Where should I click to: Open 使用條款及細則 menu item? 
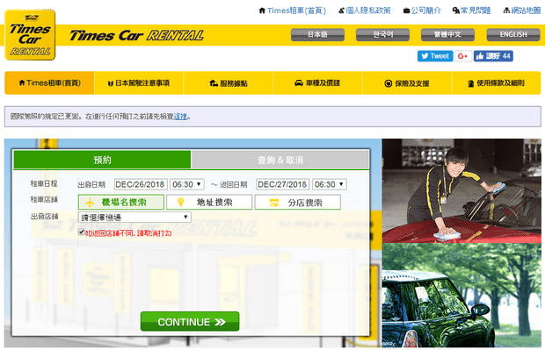coord(497,83)
